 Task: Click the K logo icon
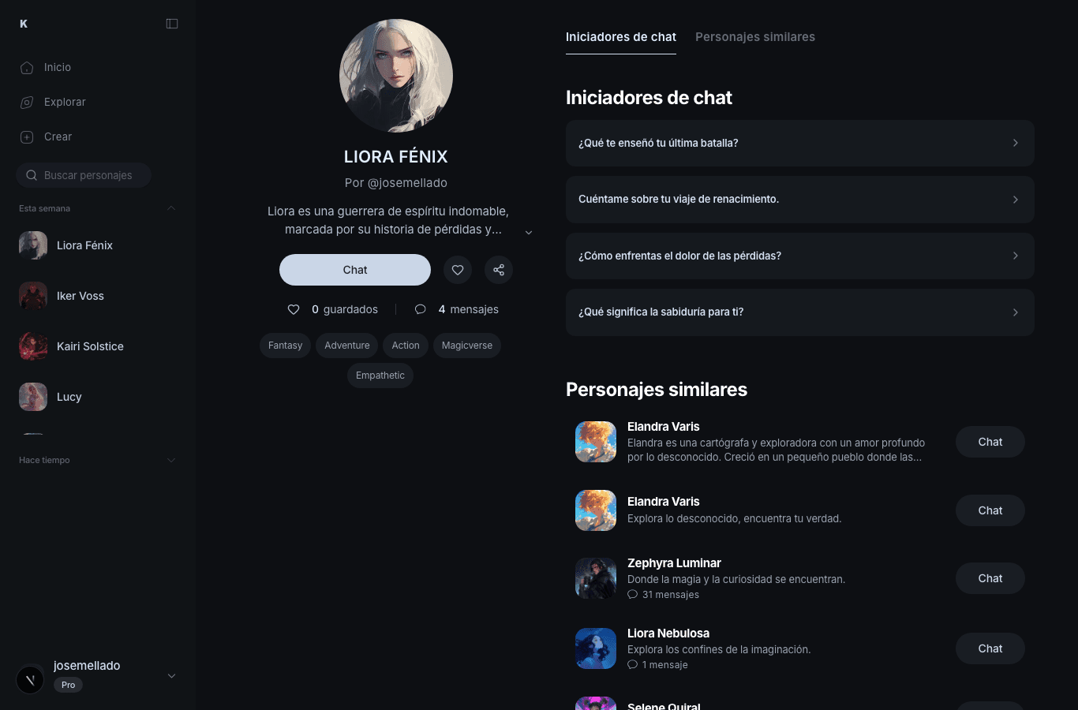click(x=24, y=24)
